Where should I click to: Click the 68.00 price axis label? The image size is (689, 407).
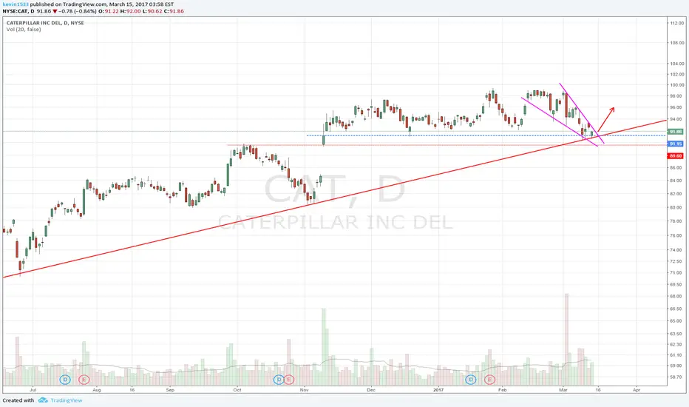(x=677, y=297)
